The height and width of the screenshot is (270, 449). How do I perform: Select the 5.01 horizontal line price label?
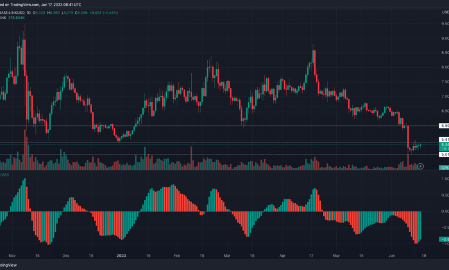tap(444, 154)
